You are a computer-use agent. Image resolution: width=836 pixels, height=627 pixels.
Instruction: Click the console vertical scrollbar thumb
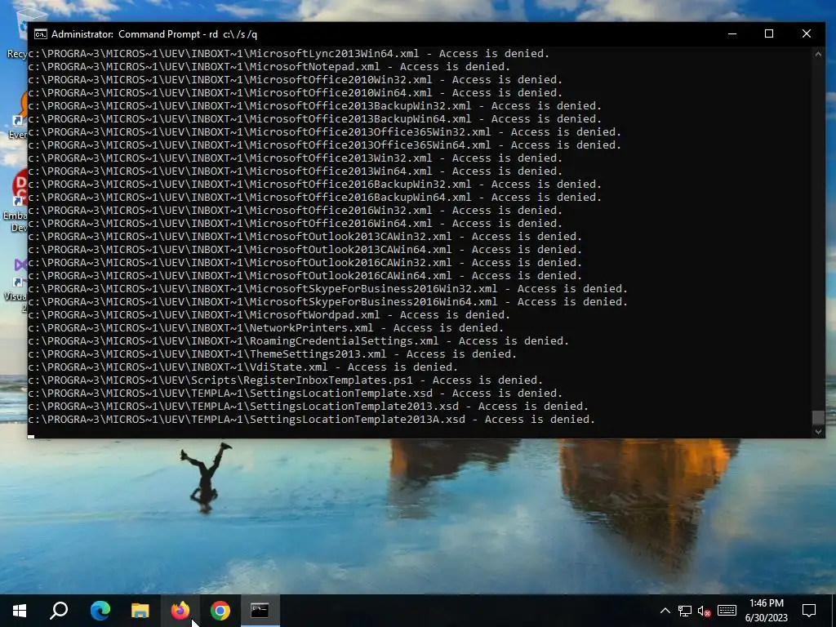[x=818, y=417]
